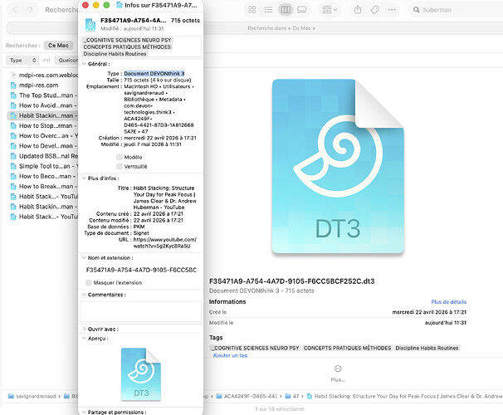The height and width of the screenshot is (415, 503).
Task: Click the file name field in Info window
Action: [x=141, y=270]
